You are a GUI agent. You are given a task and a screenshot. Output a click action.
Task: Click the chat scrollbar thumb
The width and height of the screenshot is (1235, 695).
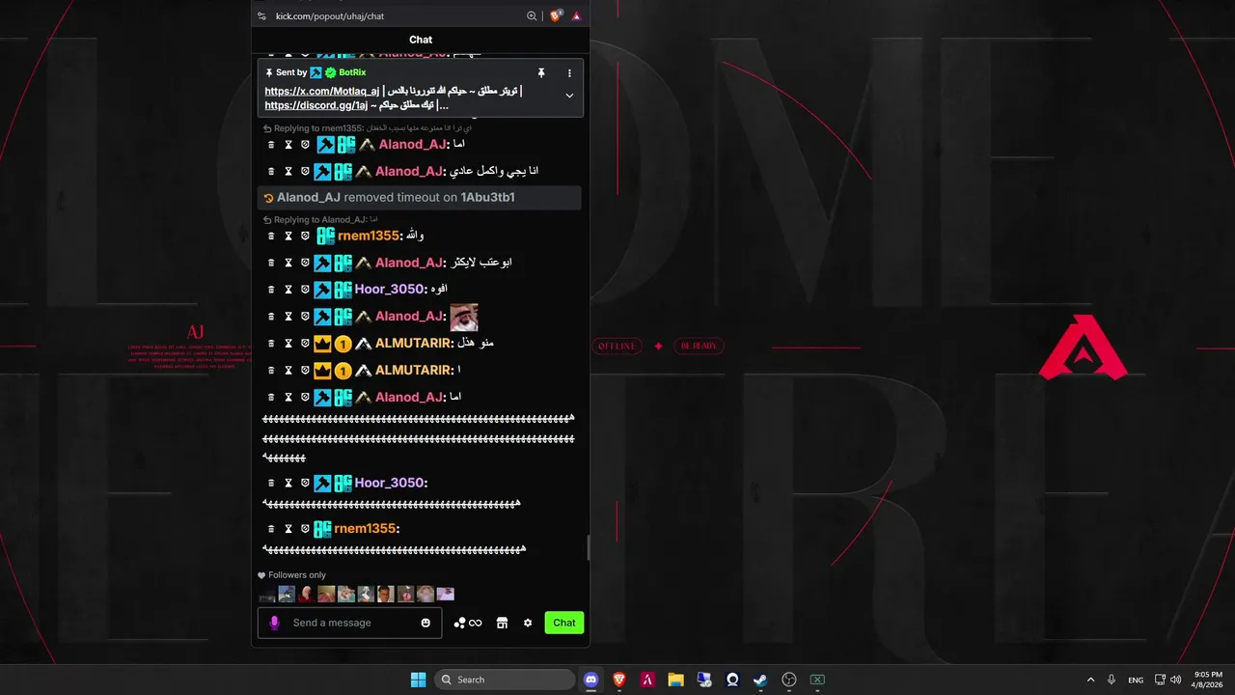[587, 547]
